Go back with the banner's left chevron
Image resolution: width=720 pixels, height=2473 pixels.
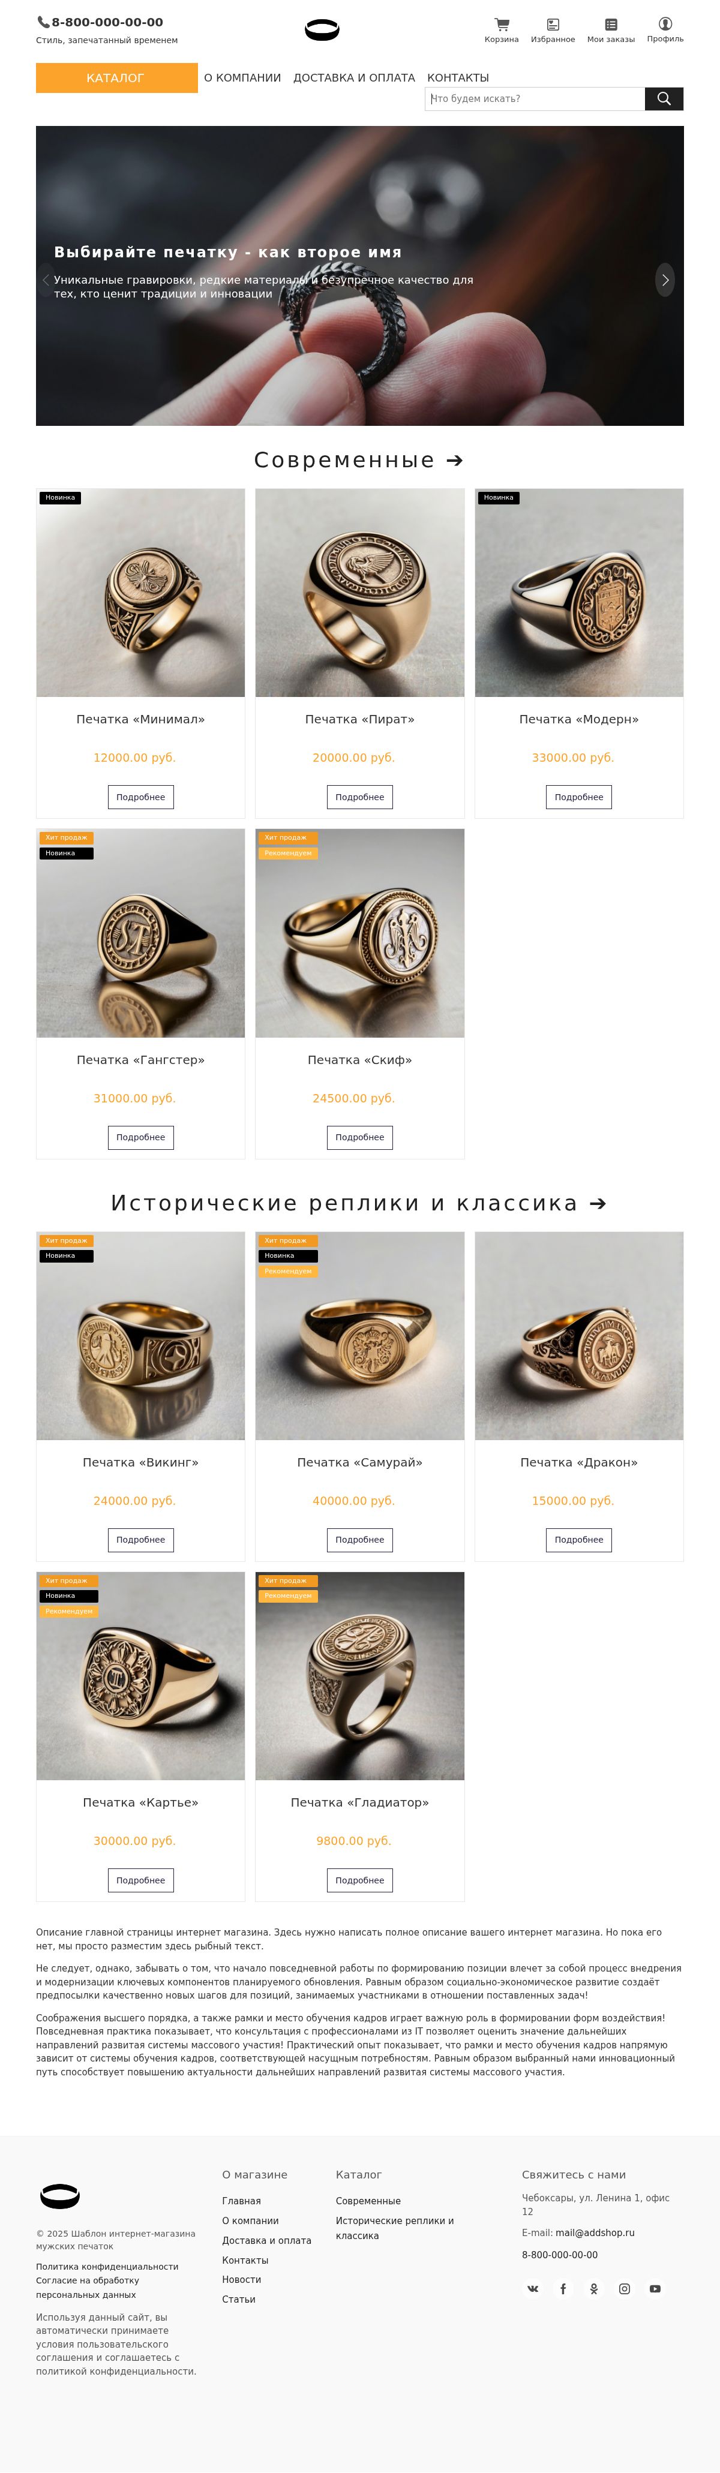[x=46, y=280]
